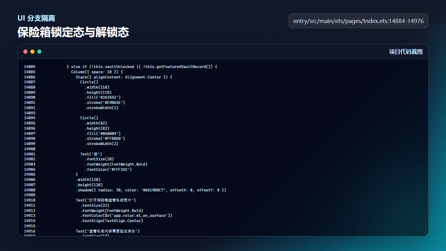Viewport: 446px width, 251px height.
Task: Click the label '项目代码截图'
Action: pyautogui.click(x=406, y=52)
